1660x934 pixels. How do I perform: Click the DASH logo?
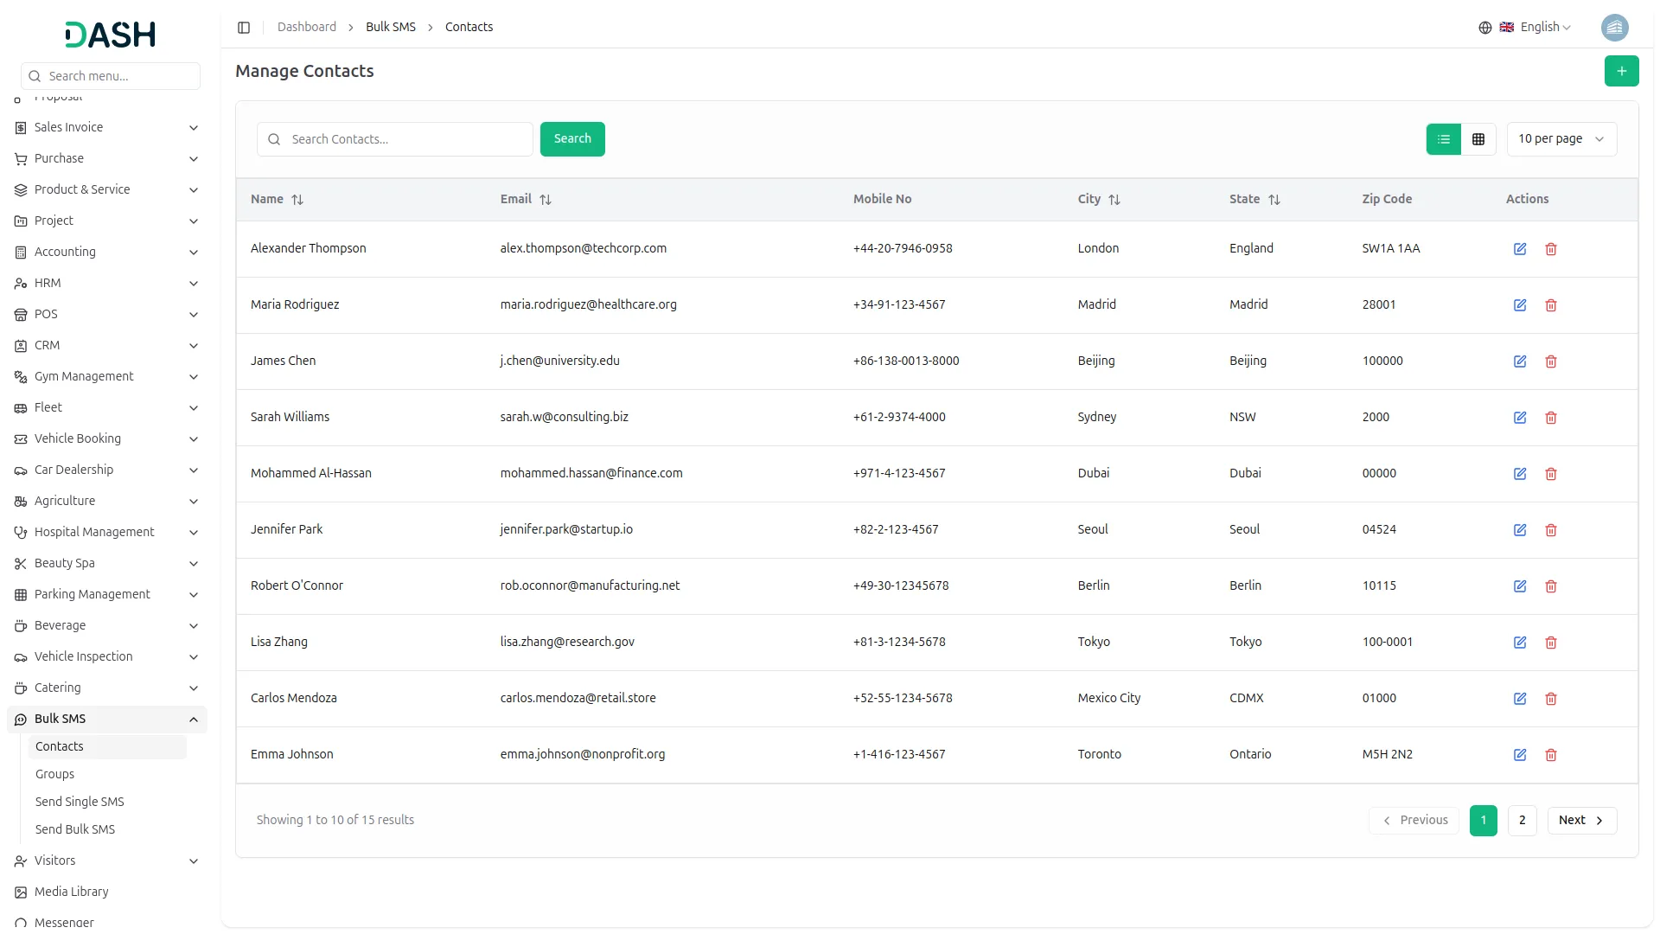110,35
